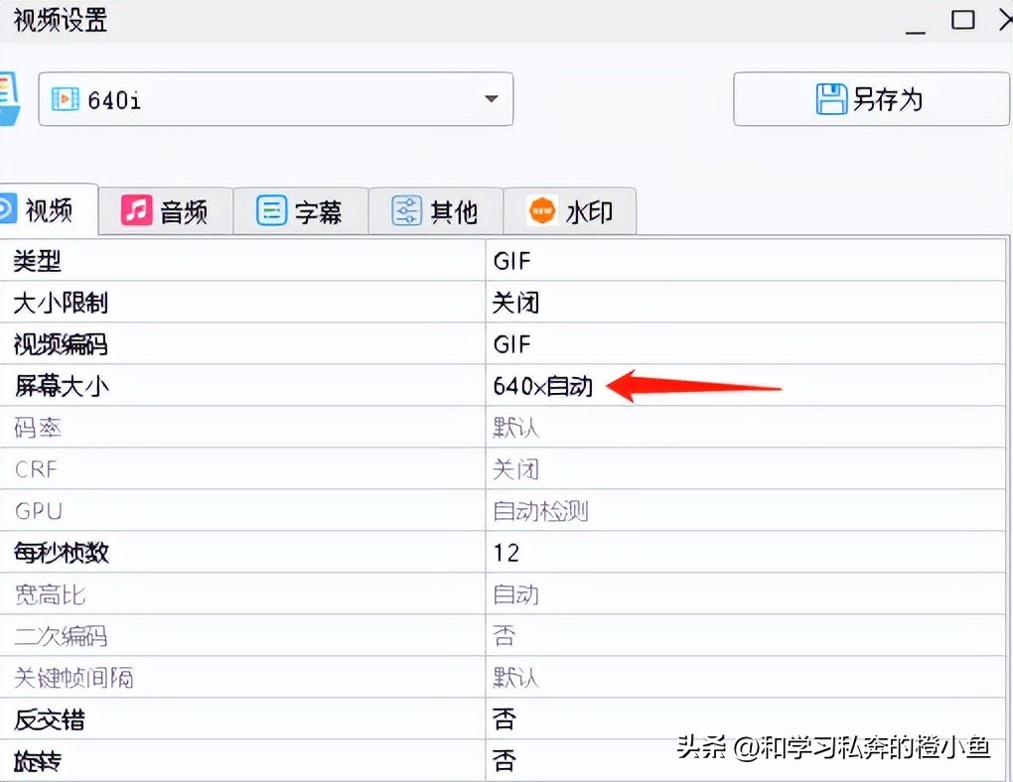Enable 二次编码 option

click(505, 635)
